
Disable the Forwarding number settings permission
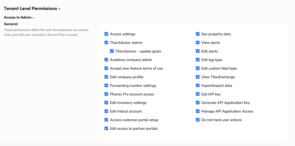coord(106,85)
